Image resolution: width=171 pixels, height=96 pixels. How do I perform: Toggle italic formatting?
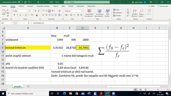point(17,15)
